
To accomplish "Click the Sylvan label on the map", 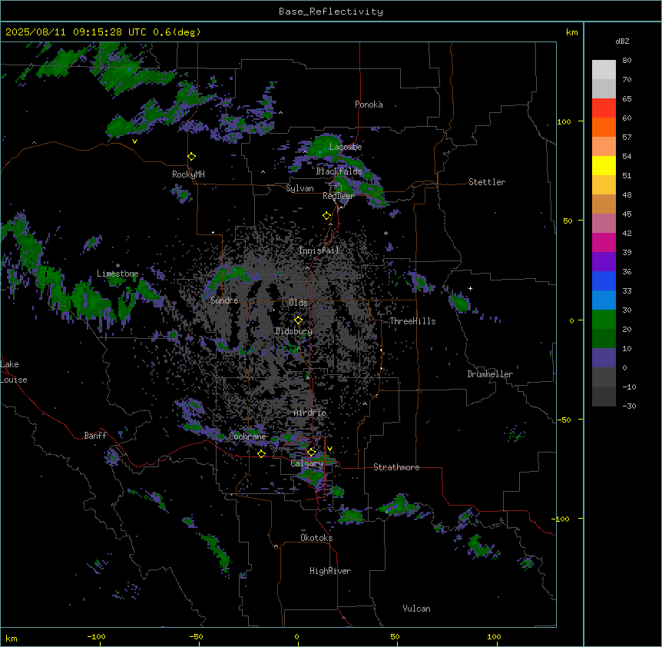I will (x=300, y=188).
